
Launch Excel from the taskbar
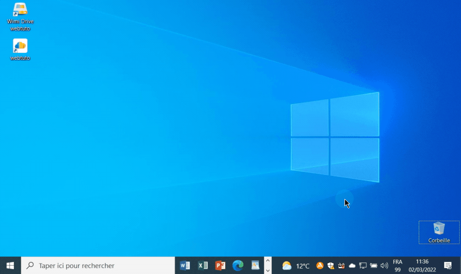tap(203, 266)
